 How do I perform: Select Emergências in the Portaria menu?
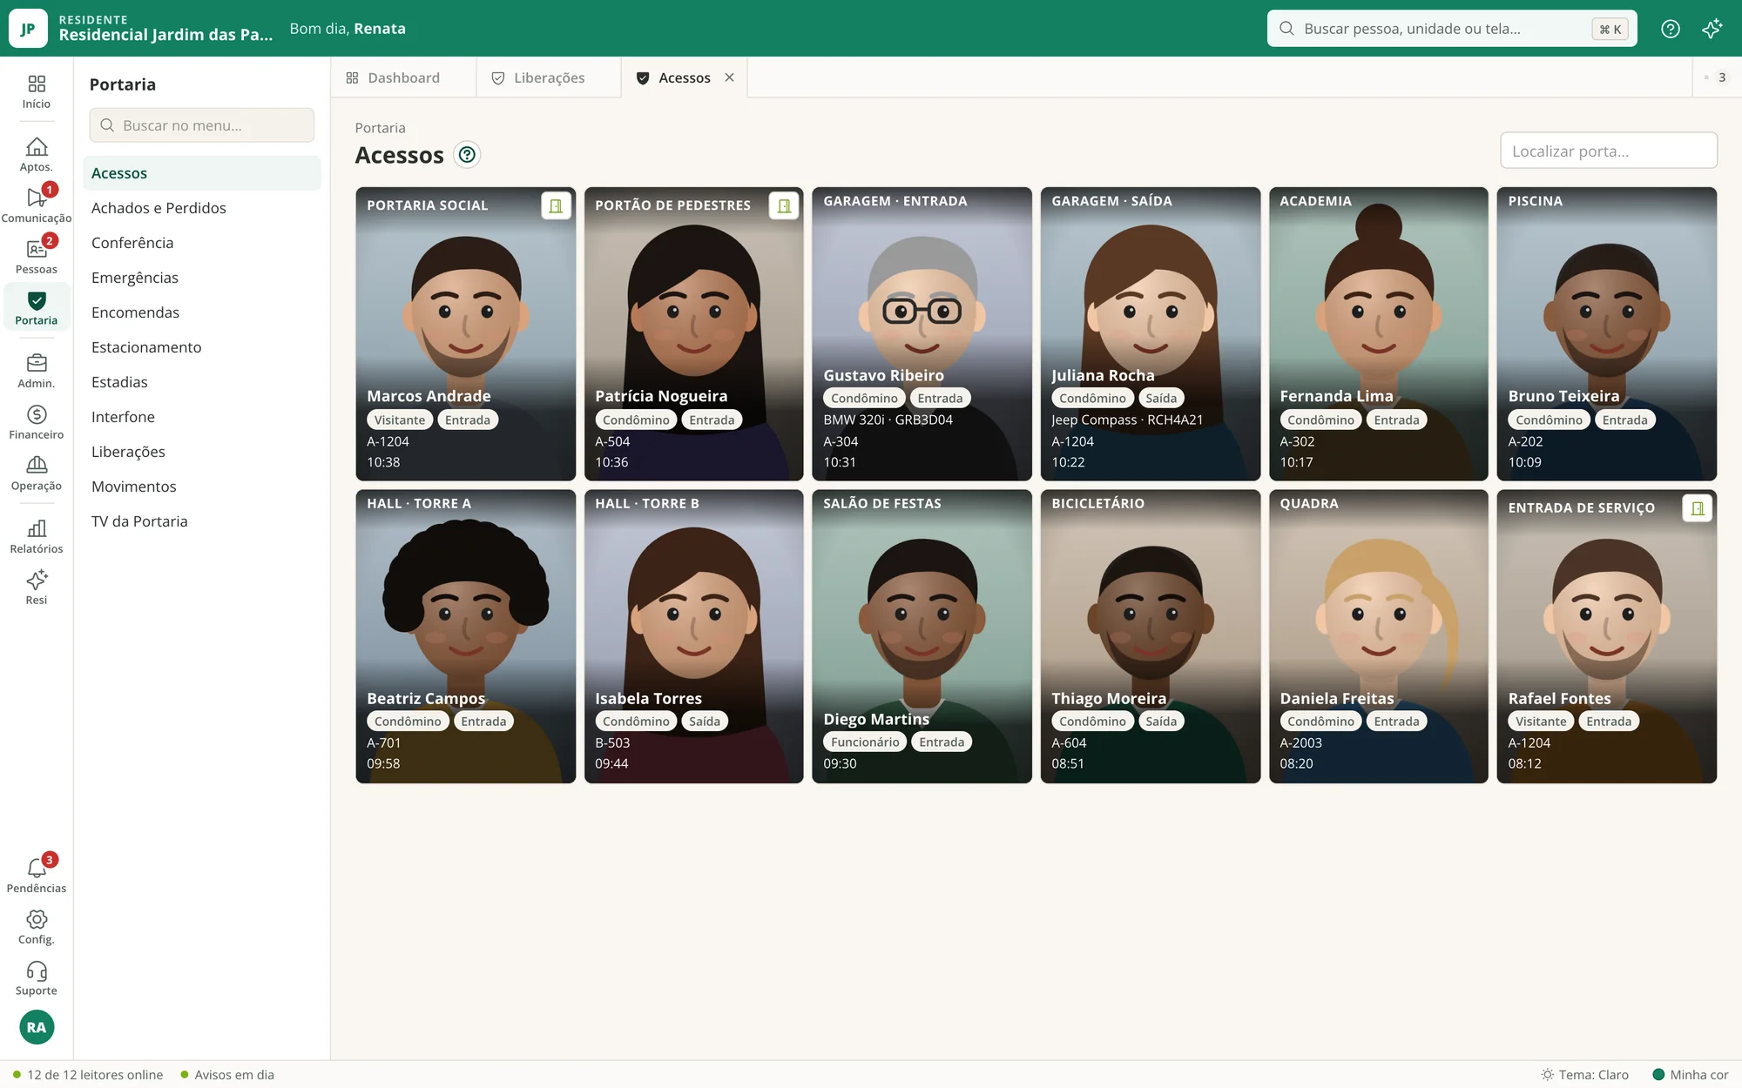coord(202,278)
